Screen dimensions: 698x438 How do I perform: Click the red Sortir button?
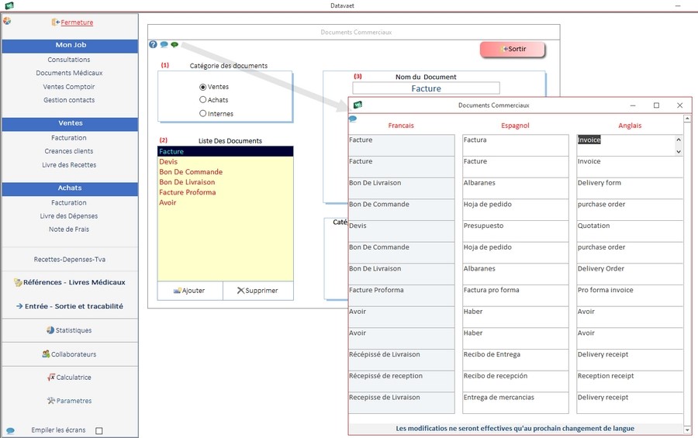(513, 49)
